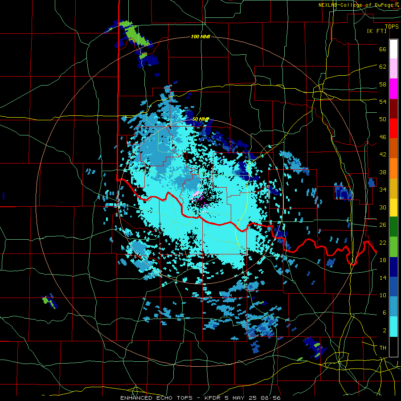Click the magenta 58 kft legend swatch
This screenshot has width=401, height=401.
point(393,89)
